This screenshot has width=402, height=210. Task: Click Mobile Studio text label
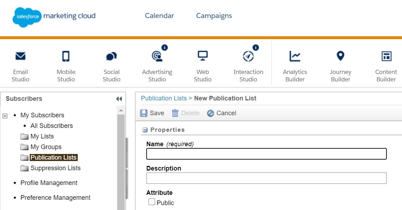(66, 76)
